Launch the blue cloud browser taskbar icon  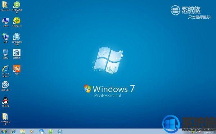click(41, 131)
